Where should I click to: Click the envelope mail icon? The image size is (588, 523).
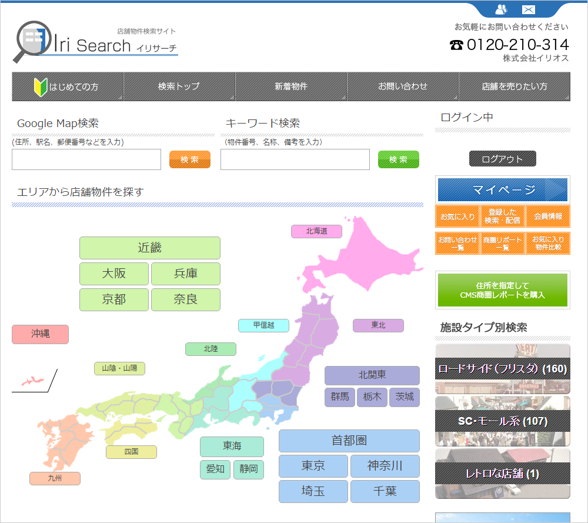click(529, 9)
